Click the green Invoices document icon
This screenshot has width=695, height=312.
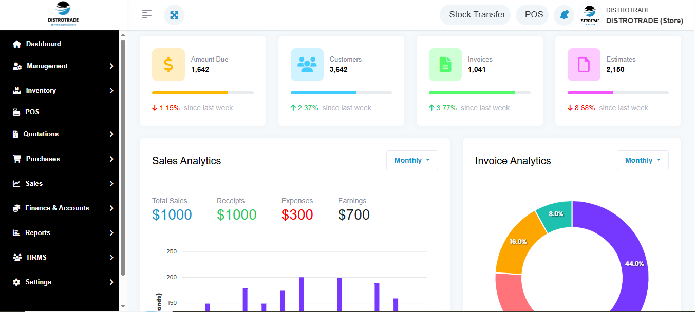coord(445,65)
